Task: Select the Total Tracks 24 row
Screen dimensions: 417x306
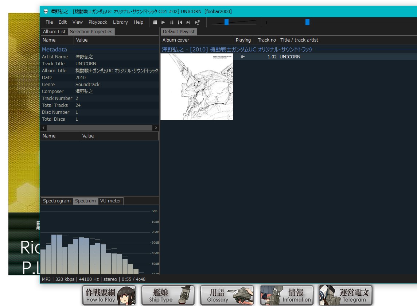Action: [100, 105]
